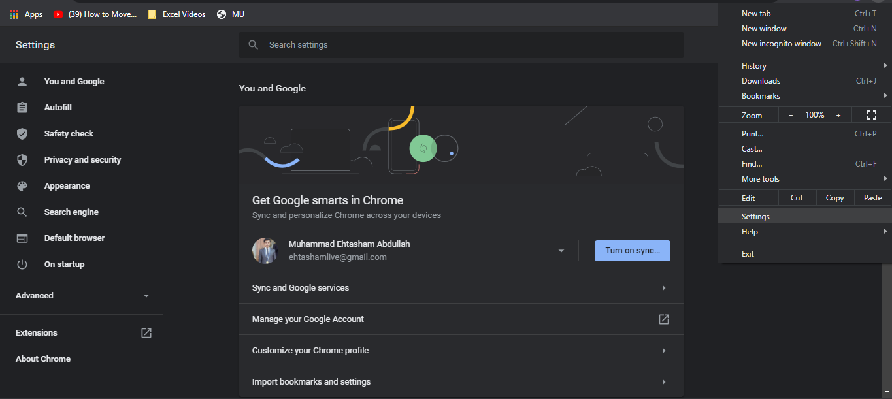The height and width of the screenshot is (399, 892).
Task: Select New incognito window from menu
Action: (x=781, y=44)
